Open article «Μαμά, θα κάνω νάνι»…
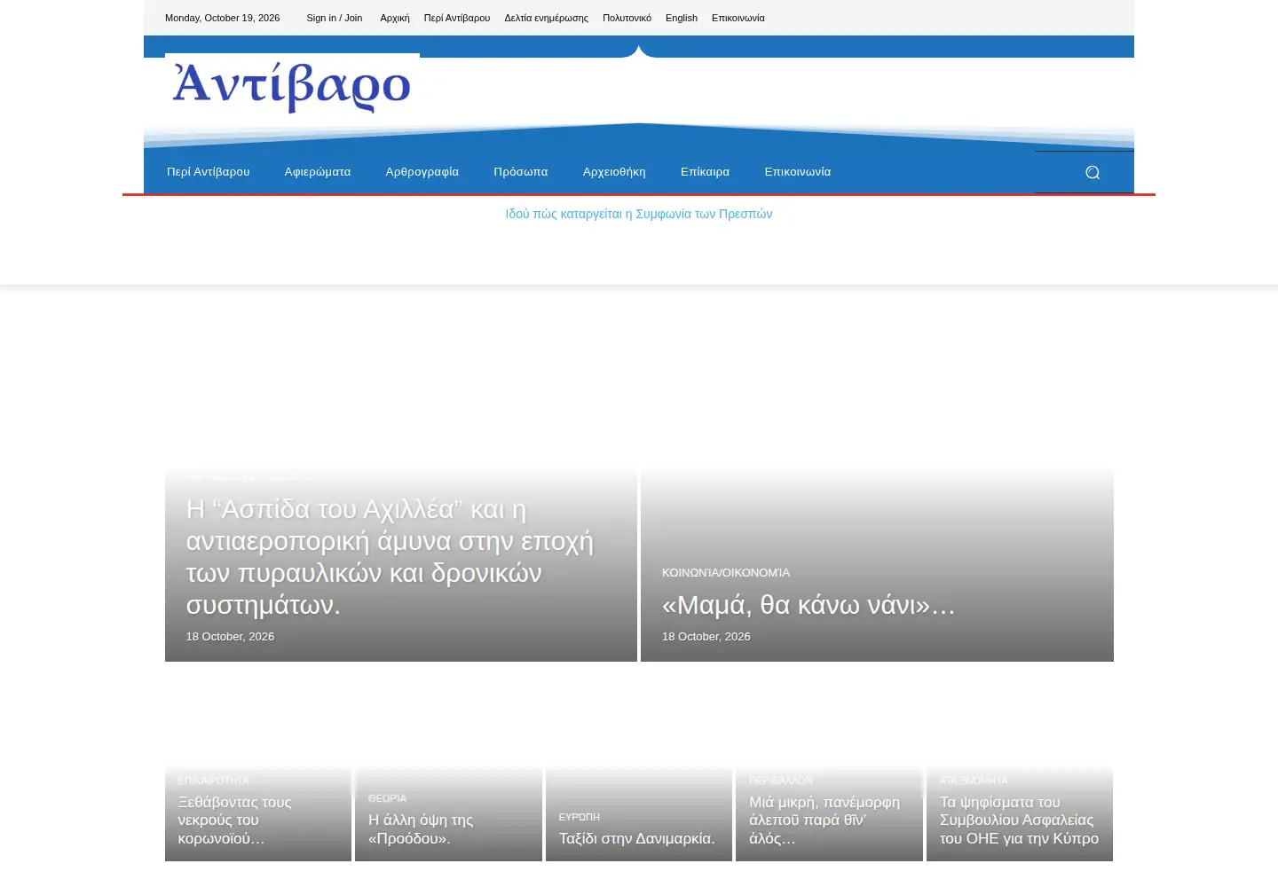Viewport: 1278px width, 887px height. (x=809, y=605)
